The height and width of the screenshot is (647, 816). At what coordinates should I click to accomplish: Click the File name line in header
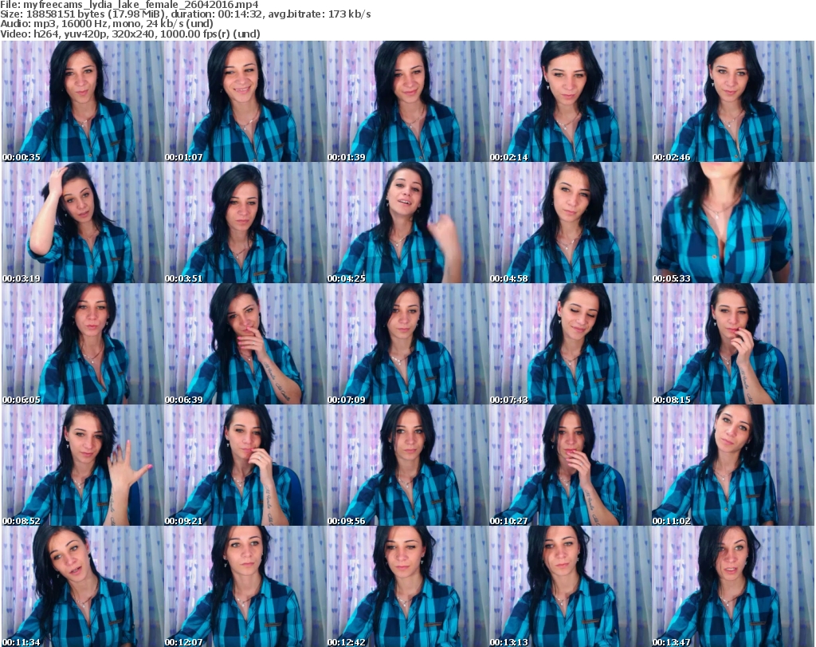coord(129,5)
